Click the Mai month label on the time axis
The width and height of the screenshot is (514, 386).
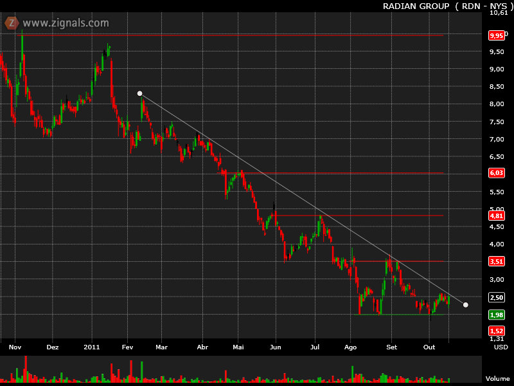238,347
